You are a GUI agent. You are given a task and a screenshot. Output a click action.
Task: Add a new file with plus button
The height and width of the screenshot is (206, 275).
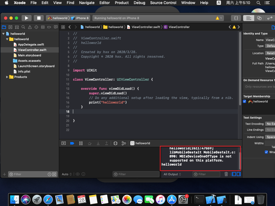(x=4, y=174)
